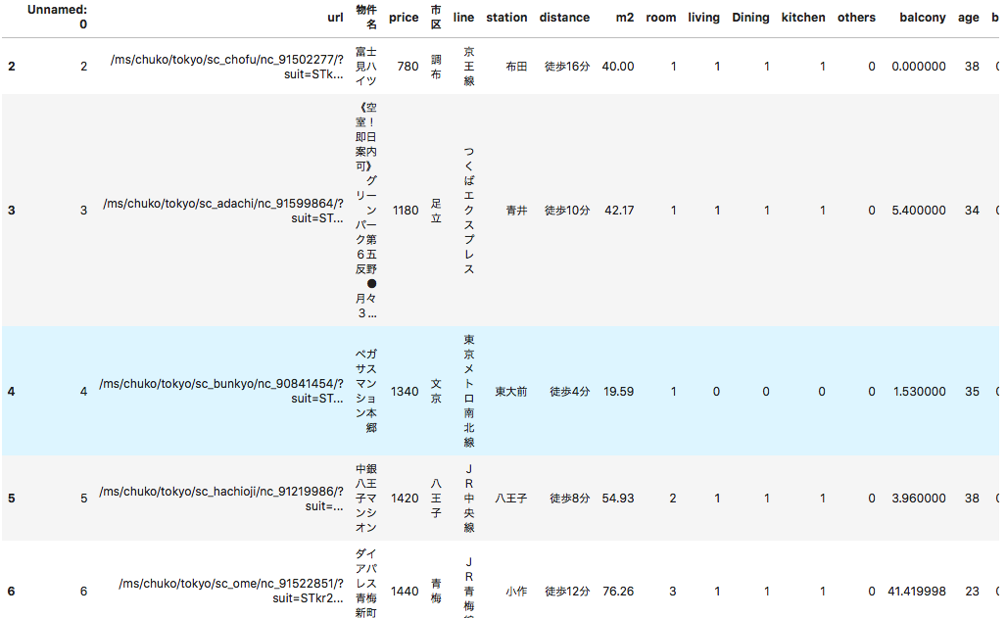
Task: Click the 'age' column header
Action: pyautogui.click(x=969, y=18)
